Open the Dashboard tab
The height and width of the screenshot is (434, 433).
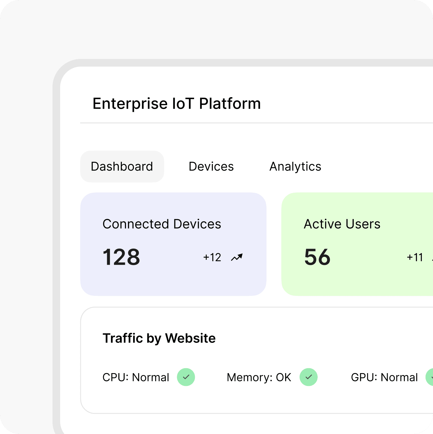pyautogui.click(x=122, y=167)
